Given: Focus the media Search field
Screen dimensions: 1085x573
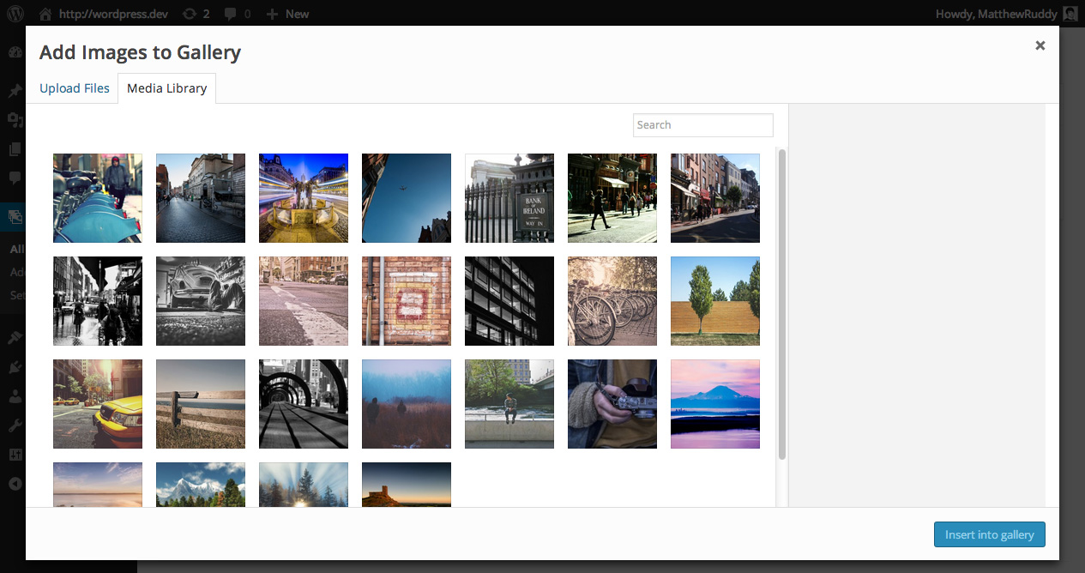Looking at the screenshot, I should 703,124.
